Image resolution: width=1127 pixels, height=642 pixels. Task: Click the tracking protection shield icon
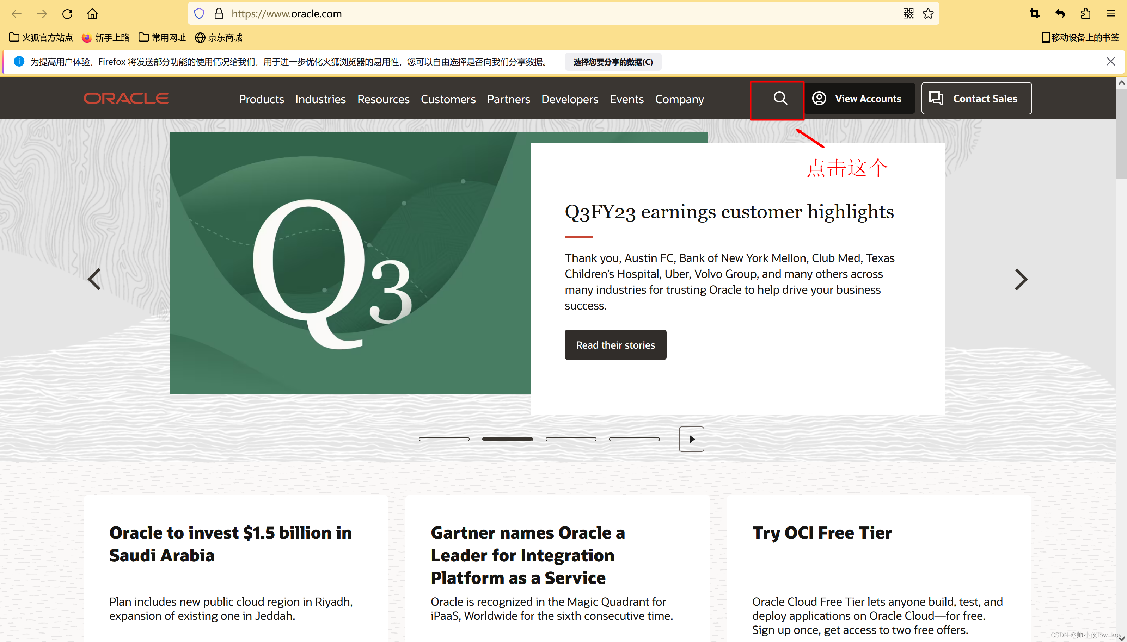tap(199, 14)
